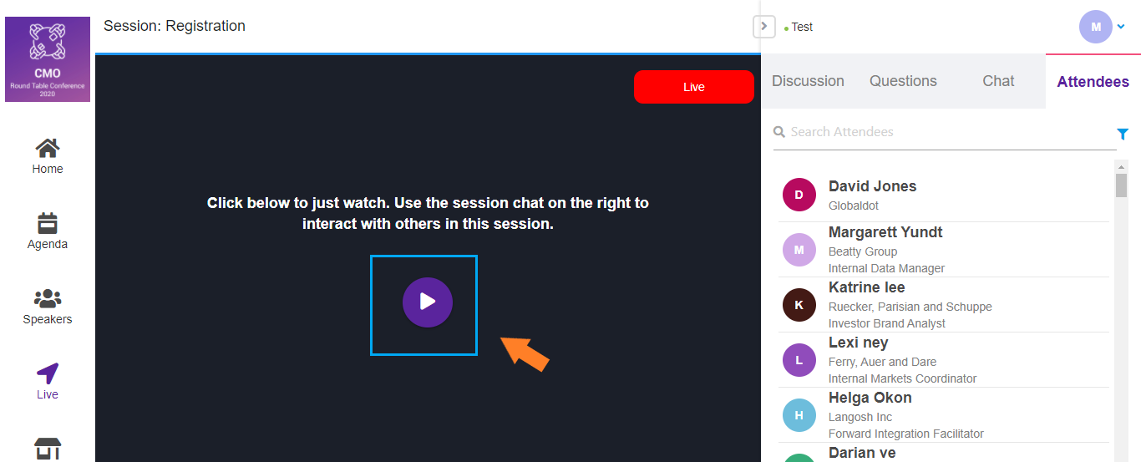Select attendee name David Jones

click(872, 186)
